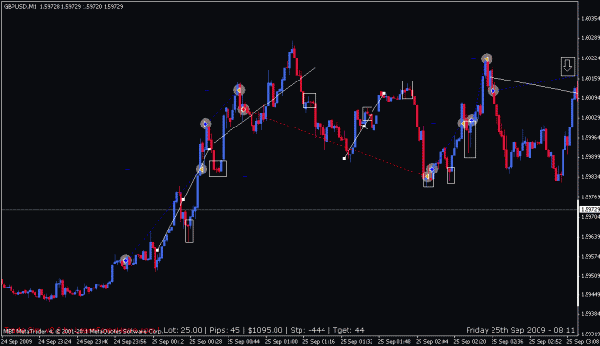Click 'Friday 25th Sep 2009 - 08:11' date label

tap(520, 330)
